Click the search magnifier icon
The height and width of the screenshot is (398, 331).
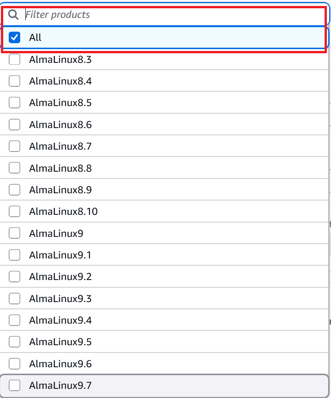(x=14, y=15)
